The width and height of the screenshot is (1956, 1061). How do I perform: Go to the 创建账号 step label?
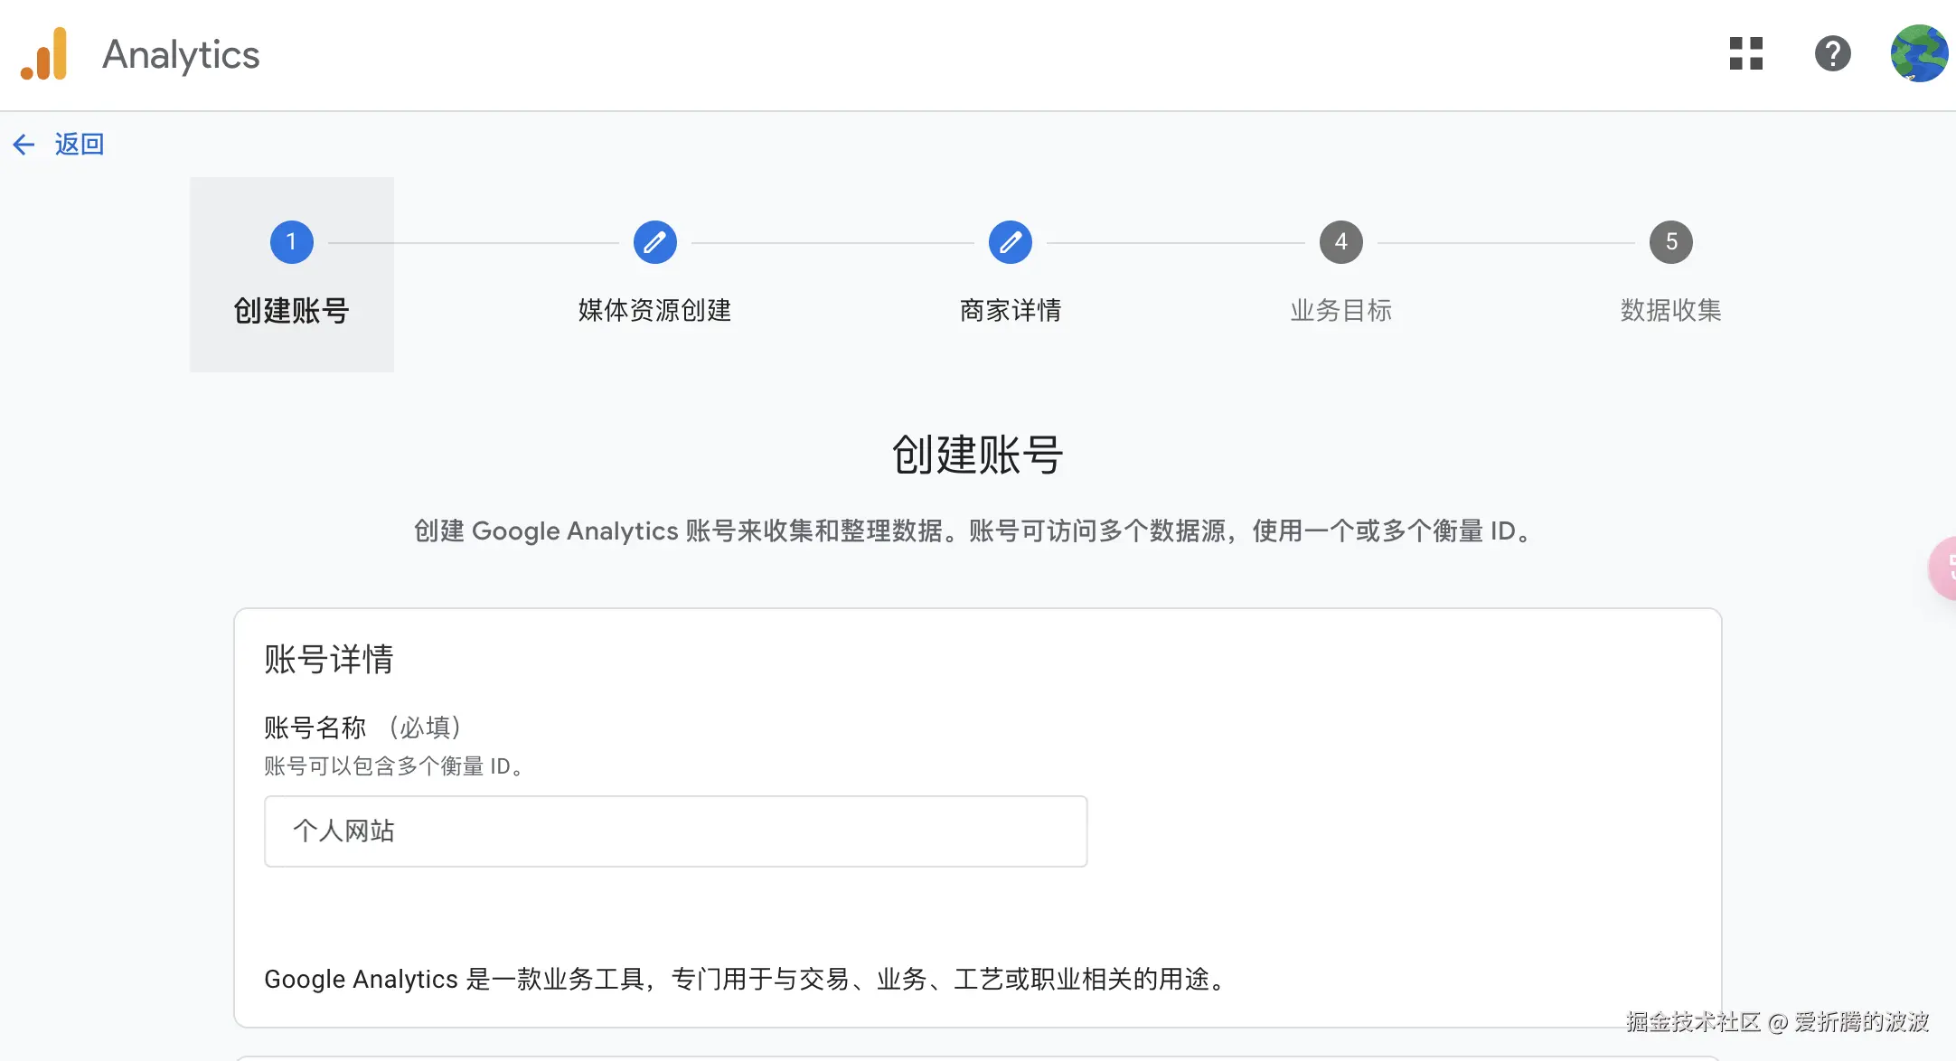coord(292,311)
